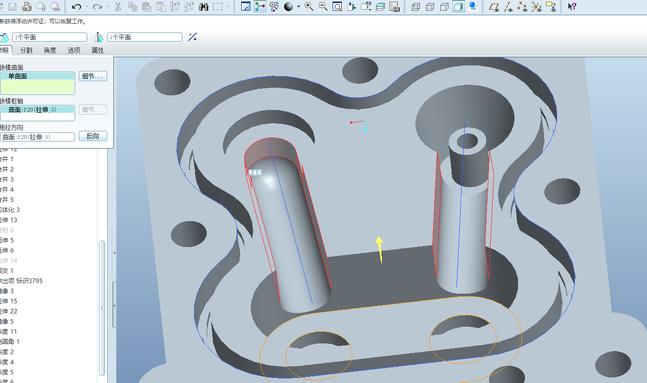Toggle datum plane display
Viewport: 647px width, 383px height.
click(x=494, y=7)
